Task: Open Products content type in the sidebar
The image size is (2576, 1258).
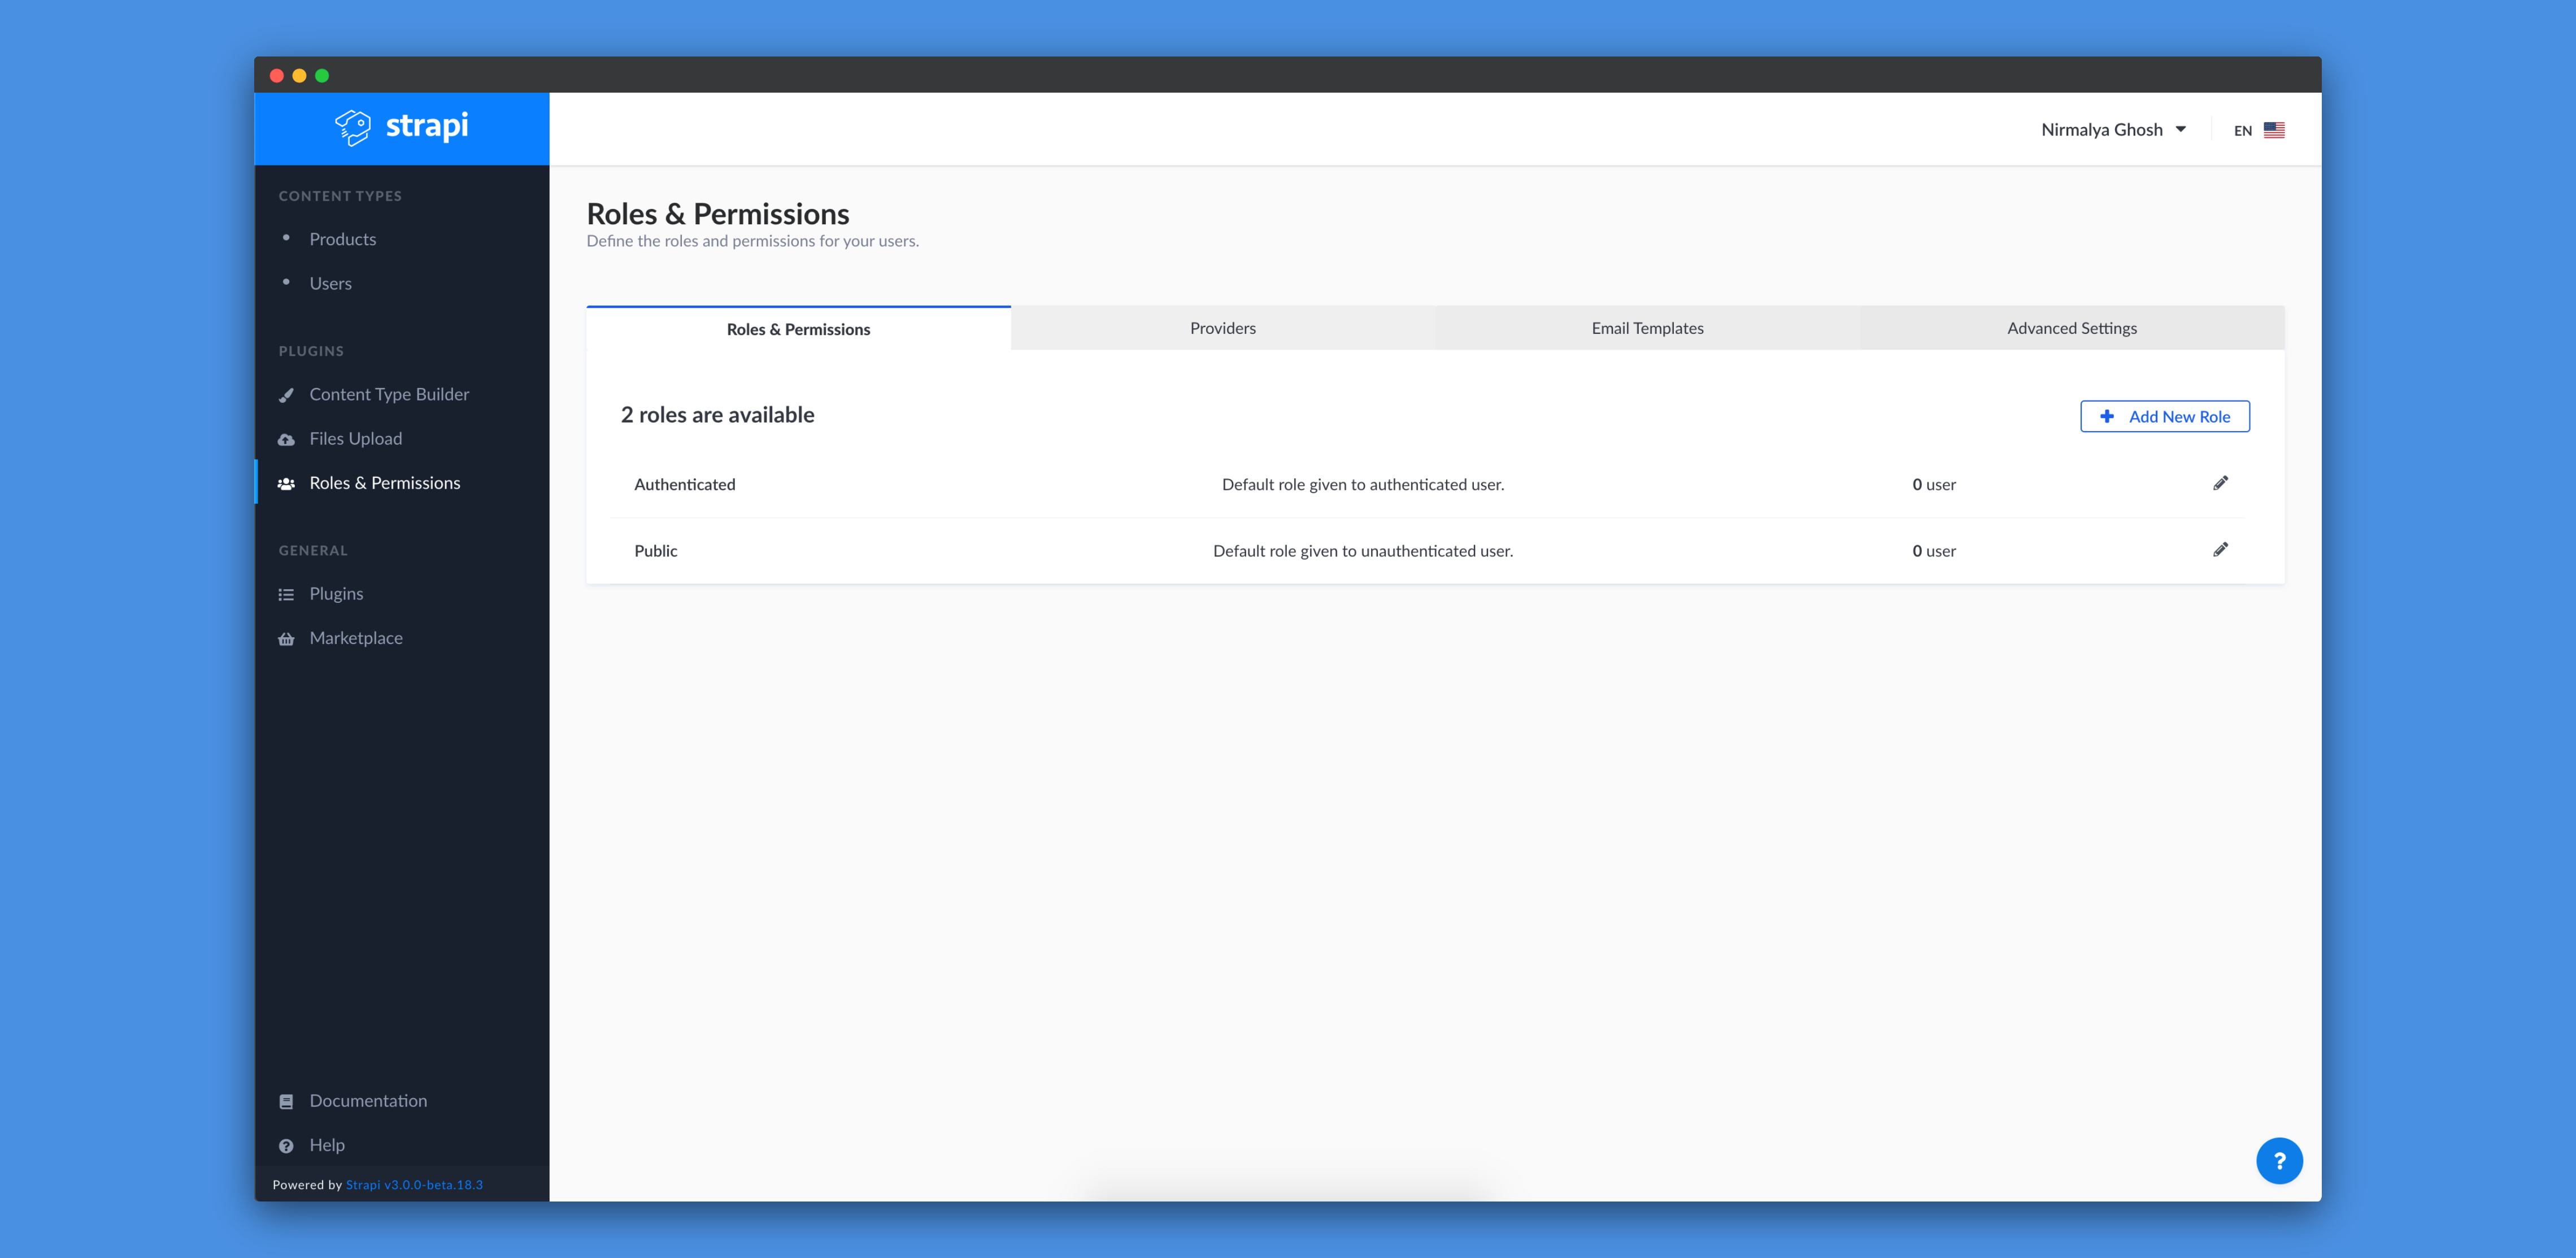Action: click(342, 239)
